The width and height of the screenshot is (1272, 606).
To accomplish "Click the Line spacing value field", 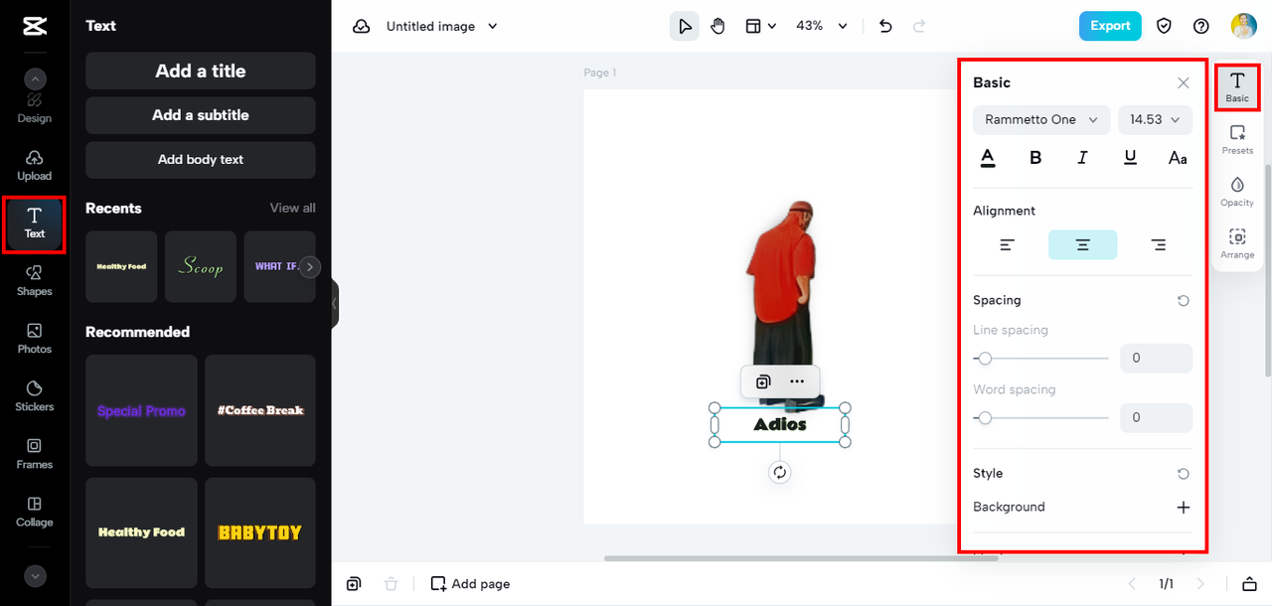I will tap(1156, 359).
